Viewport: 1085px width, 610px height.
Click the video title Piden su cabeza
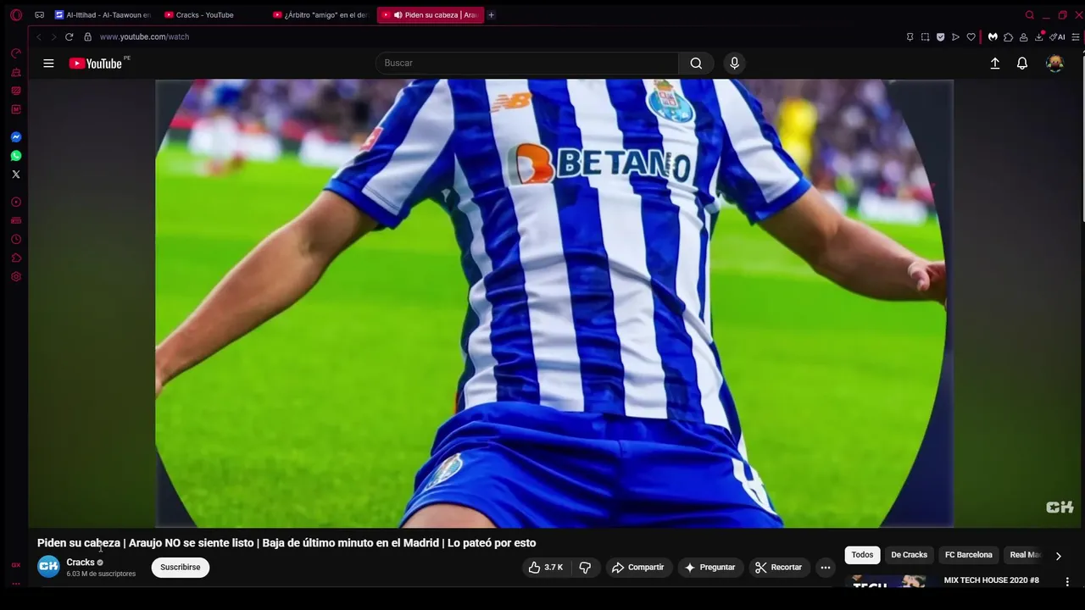point(287,543)
